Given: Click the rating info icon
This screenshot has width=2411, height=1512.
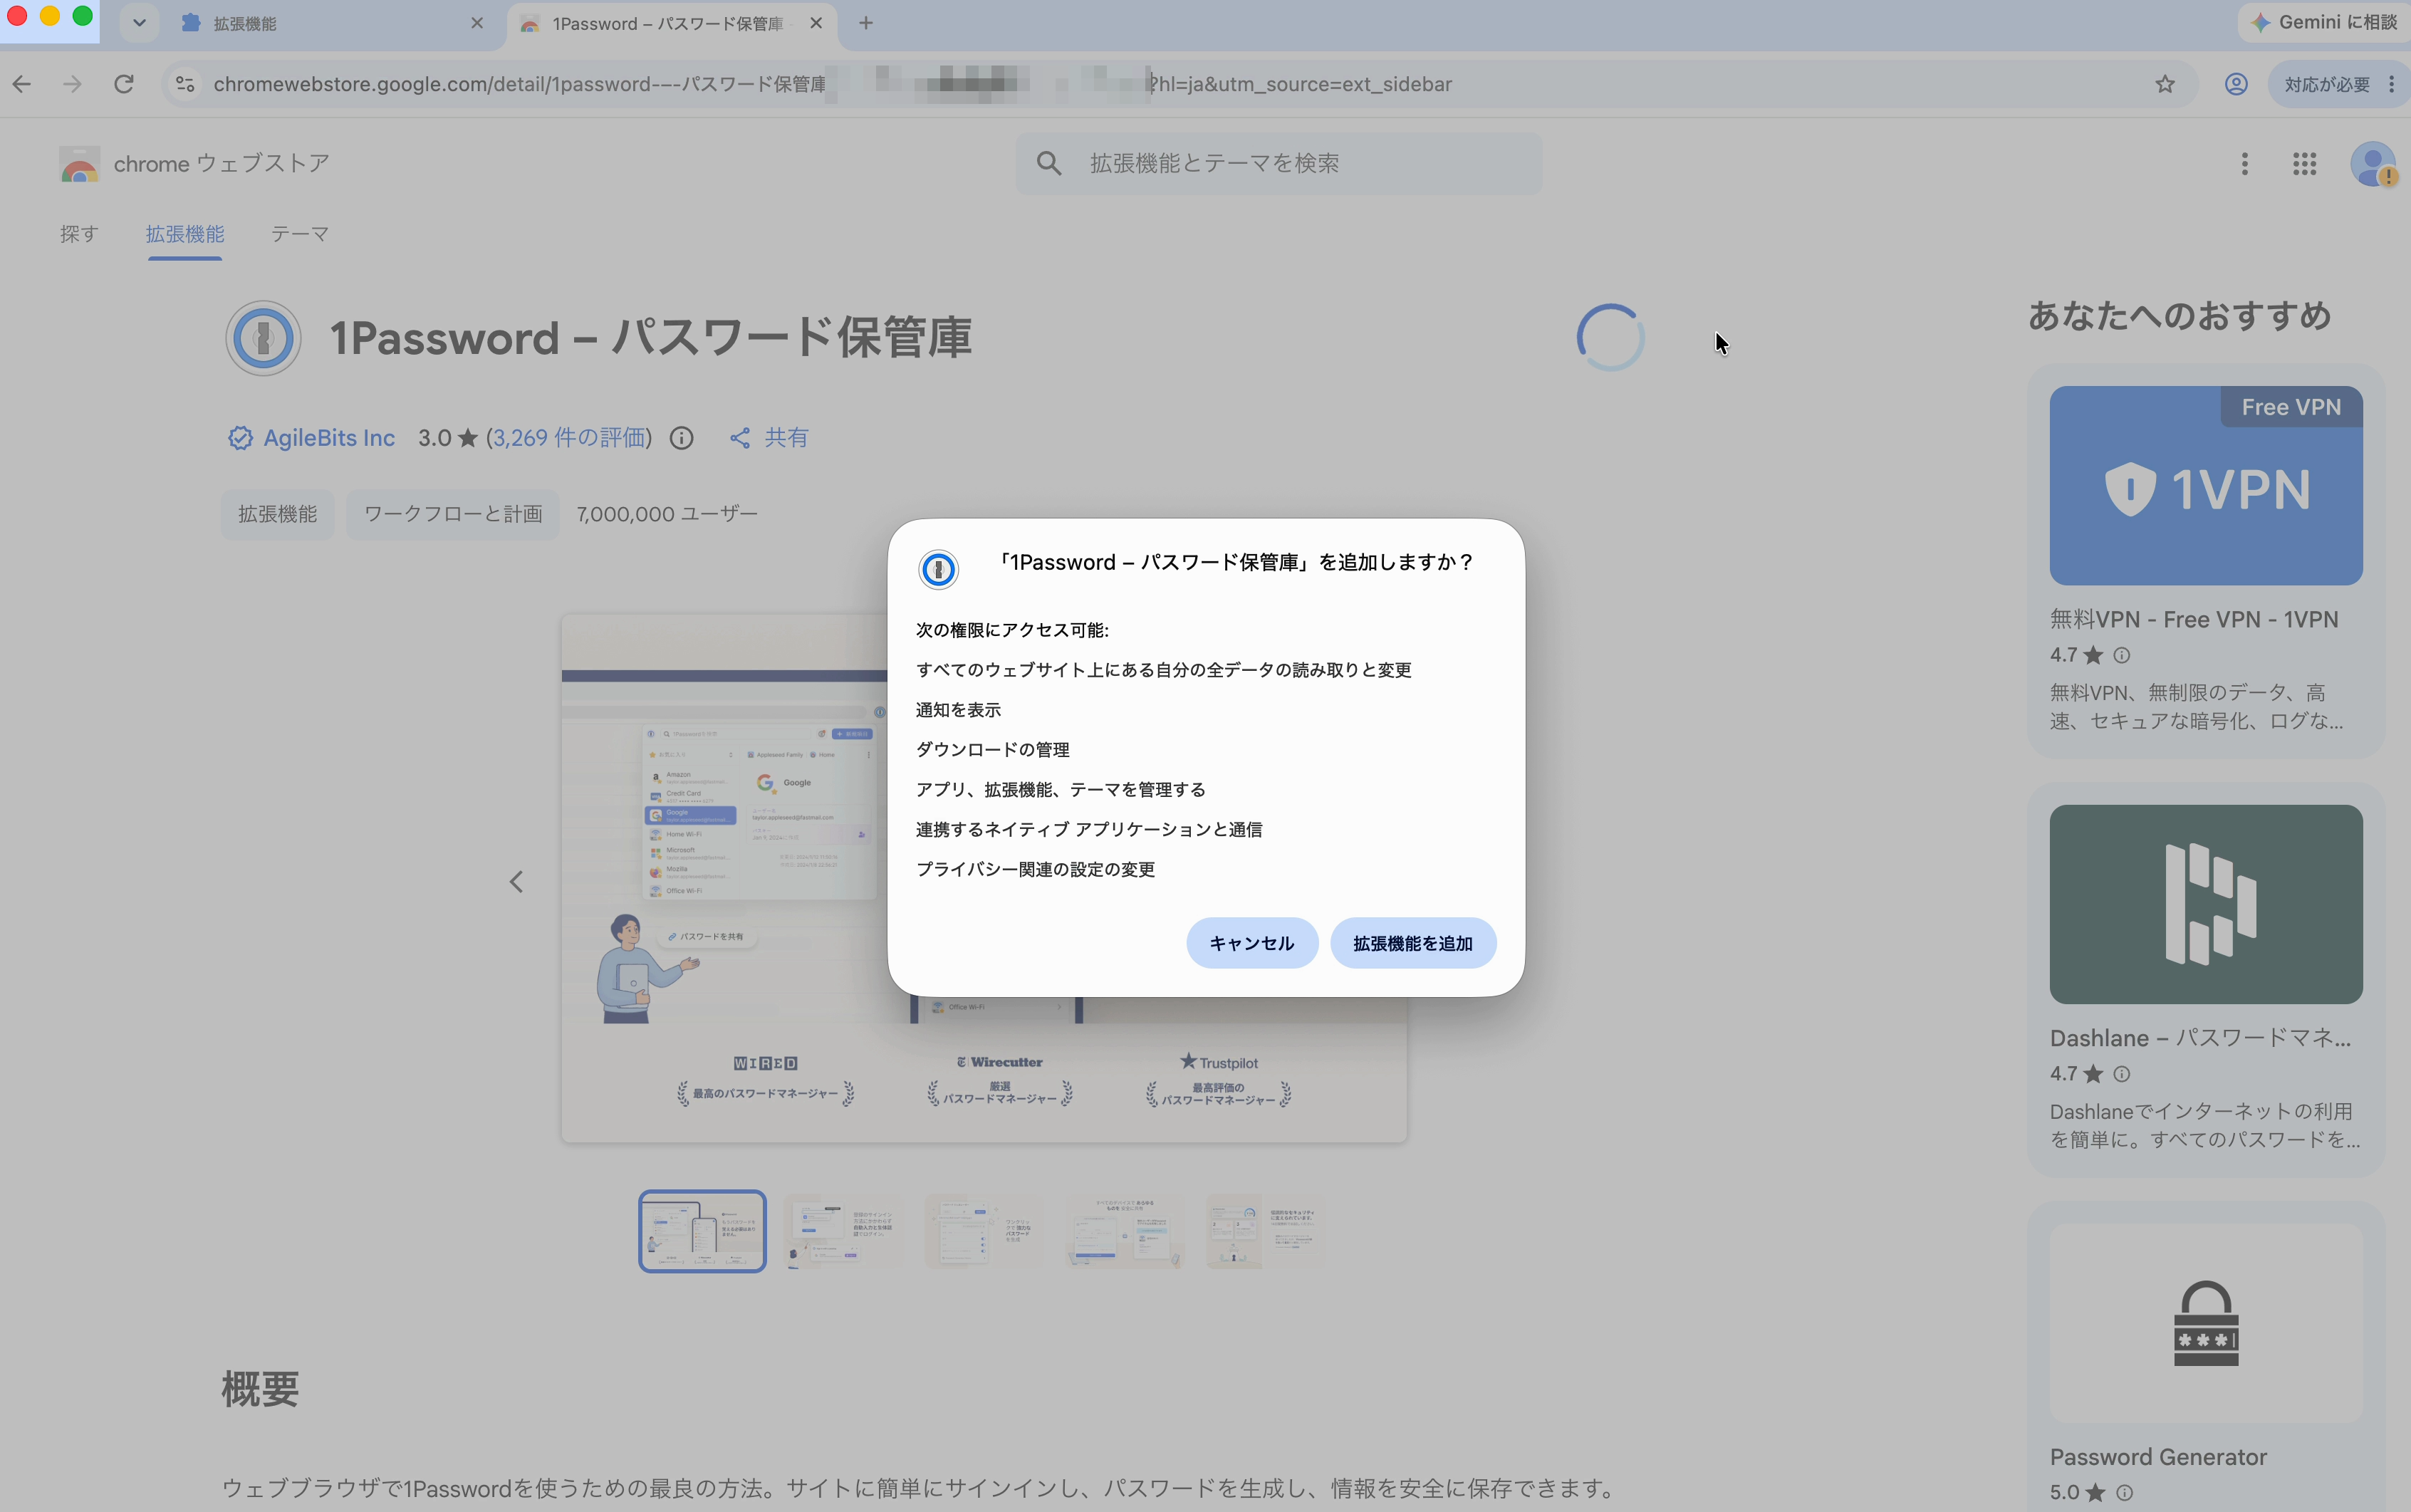Looking at the screenshot, I should tap(682, 438).
